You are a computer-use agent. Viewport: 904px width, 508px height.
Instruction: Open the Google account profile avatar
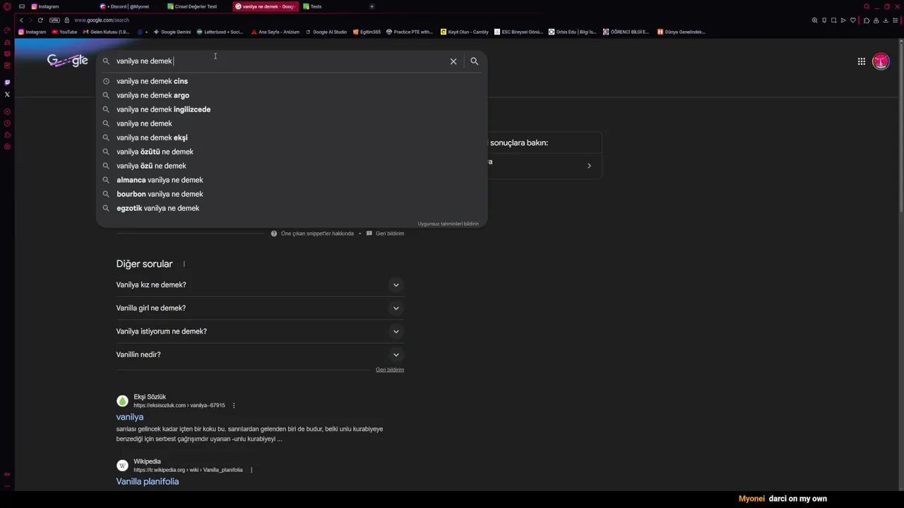pyautogui.click(x=881, y=61)
